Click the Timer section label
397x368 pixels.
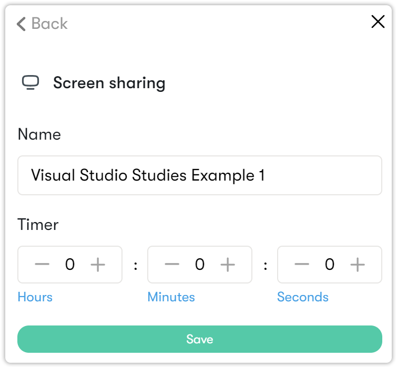(x=38, y=225)
